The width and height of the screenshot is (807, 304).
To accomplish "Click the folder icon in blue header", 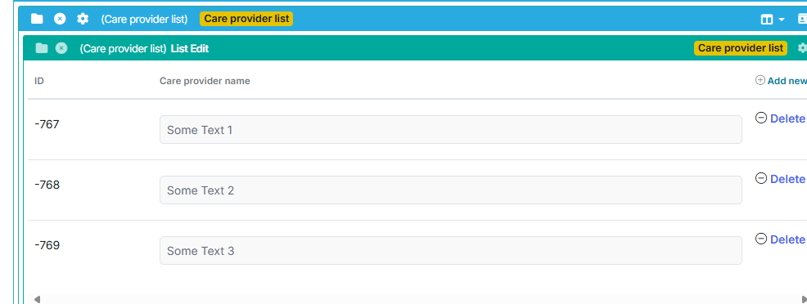I will point(37,19).
